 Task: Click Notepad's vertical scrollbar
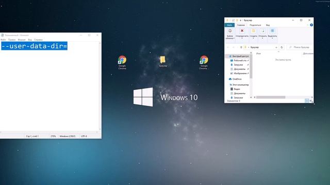(100, 86)
